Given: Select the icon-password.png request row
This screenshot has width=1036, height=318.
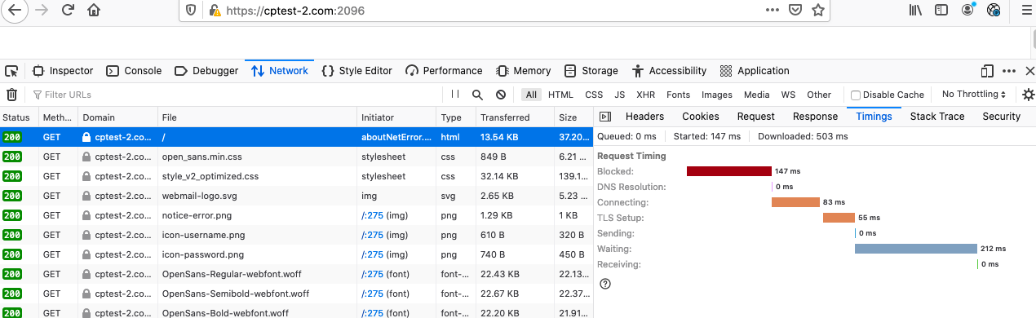Looking at the screenshot, I should [296, 254].
